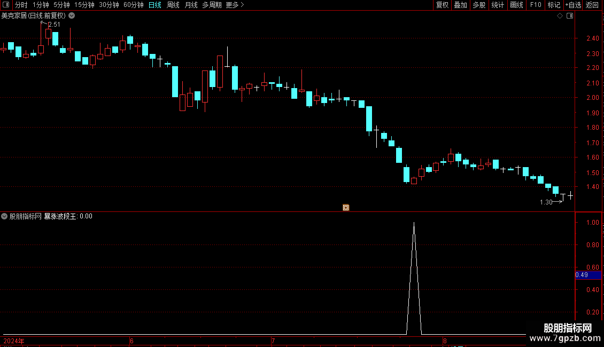
Task: Open the 多周期 multi-period view
Action: 212,5
